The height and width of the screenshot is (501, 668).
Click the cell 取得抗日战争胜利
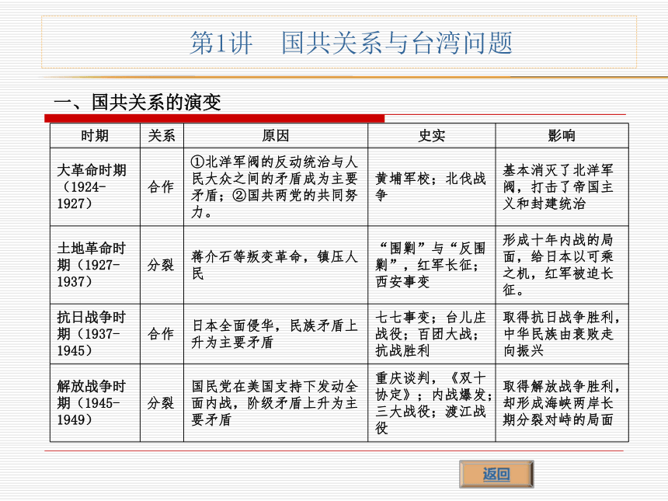(x=562, y=333)
